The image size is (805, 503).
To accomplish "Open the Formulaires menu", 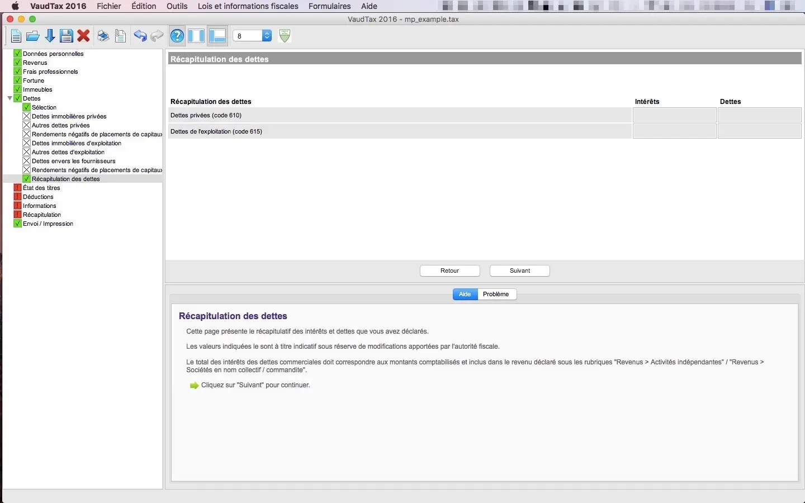I will pyautogui.click(x=330, y=6).
